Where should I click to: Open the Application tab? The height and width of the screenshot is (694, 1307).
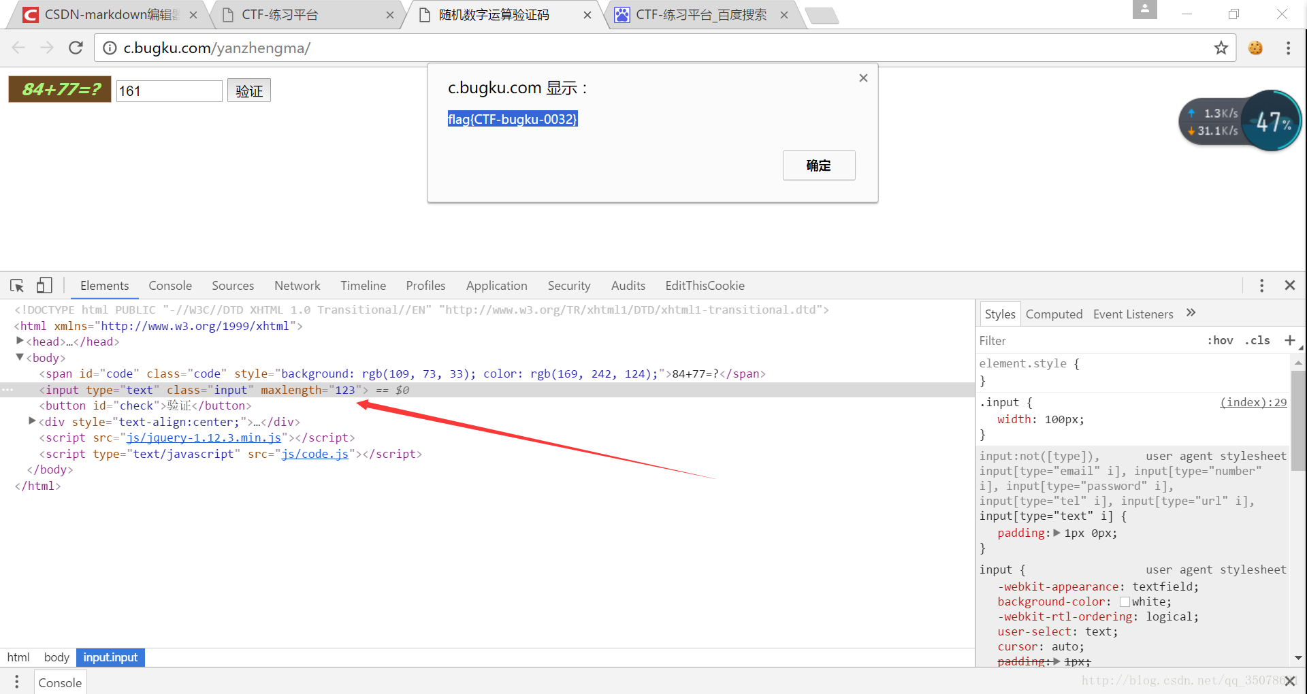(497, 286)
